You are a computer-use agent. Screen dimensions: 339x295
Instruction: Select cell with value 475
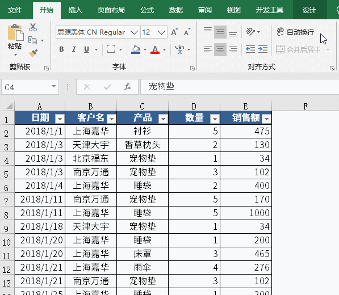click(246, 131)
